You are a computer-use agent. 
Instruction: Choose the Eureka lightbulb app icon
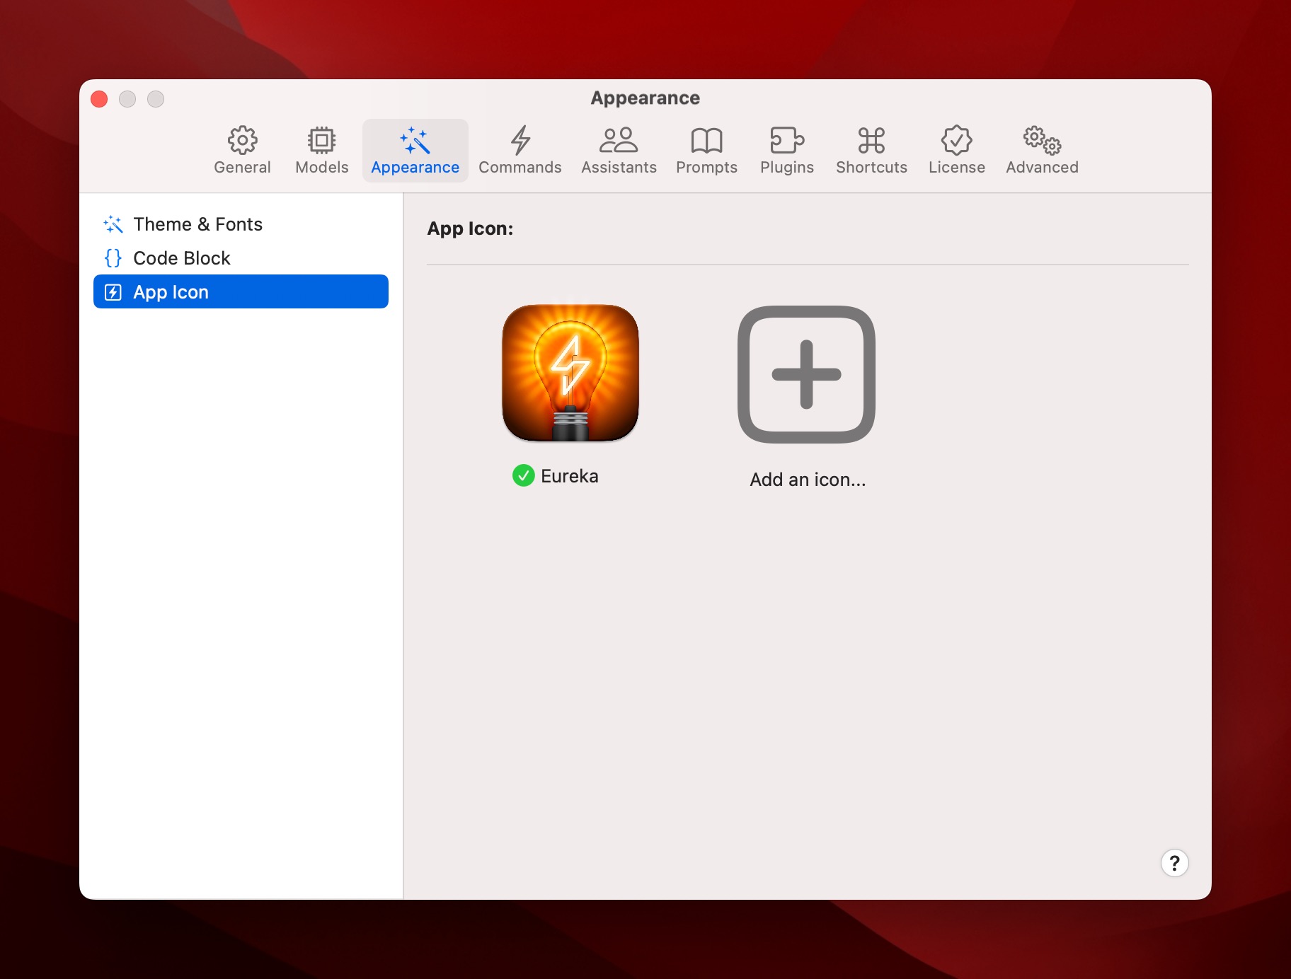pyautogui.click(x=570, y=373)
